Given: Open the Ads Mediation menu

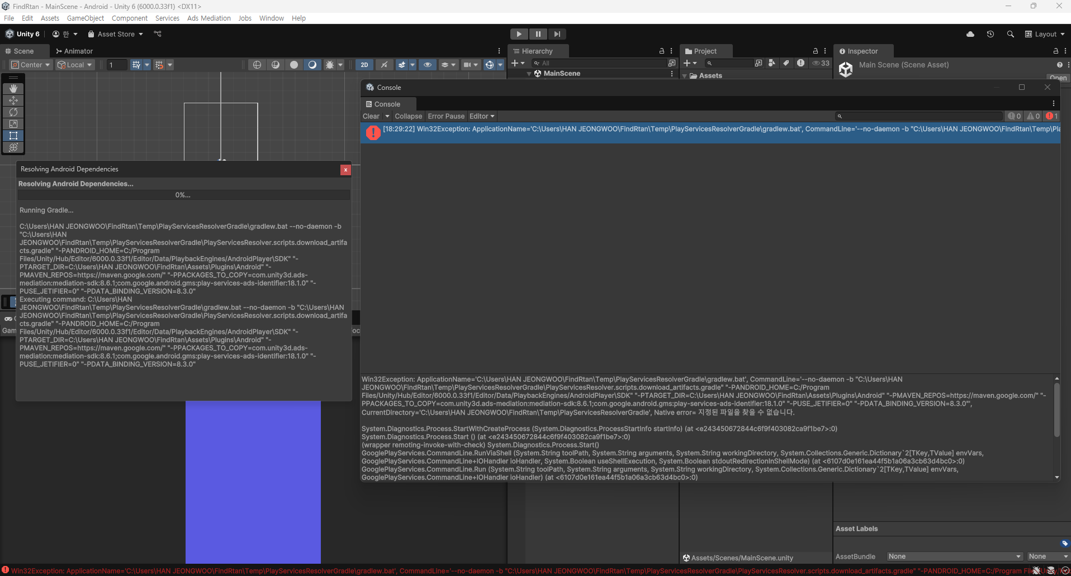Looking at the screenshot, I should pyautogui.click(x=209, y=18).
